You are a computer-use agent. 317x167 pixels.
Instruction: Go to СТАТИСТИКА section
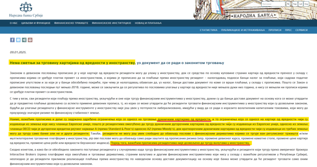[208, 30]
